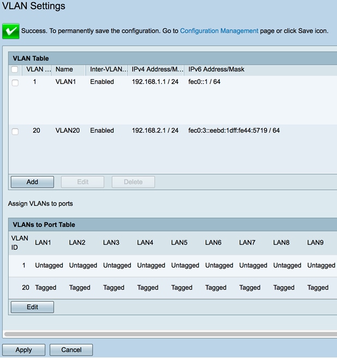Click the LAN4 column header
This screenshot has width=337, height=358.
tap(145, 242)
